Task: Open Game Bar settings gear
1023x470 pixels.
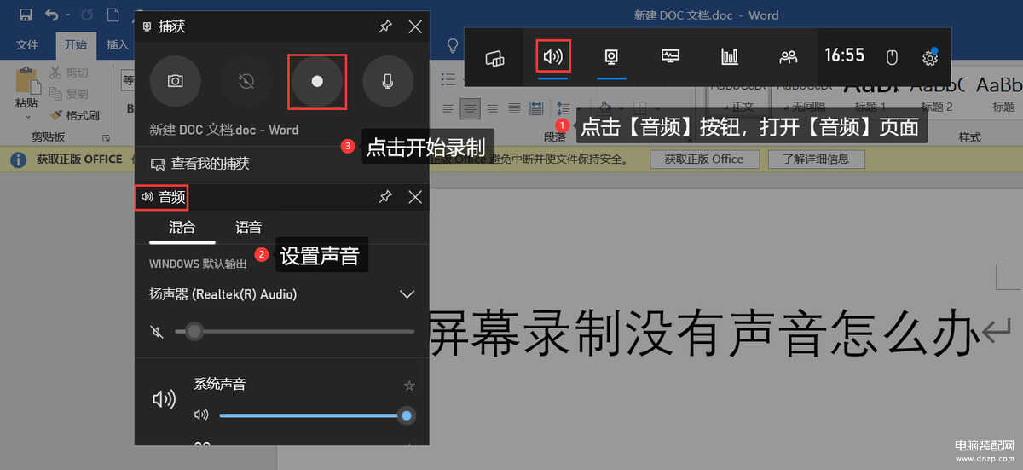Action: 930,58
